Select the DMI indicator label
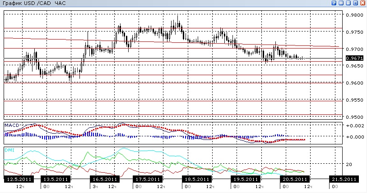Viewport: 367px width, 193px height. (9, 150)
